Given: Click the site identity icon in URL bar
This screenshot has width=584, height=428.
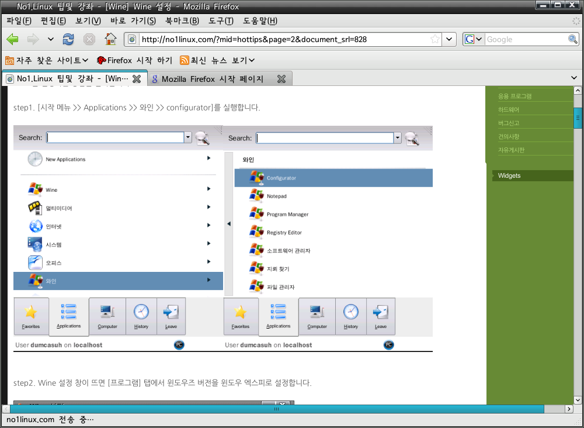Looking at the screenshot, I should point(132,39).
